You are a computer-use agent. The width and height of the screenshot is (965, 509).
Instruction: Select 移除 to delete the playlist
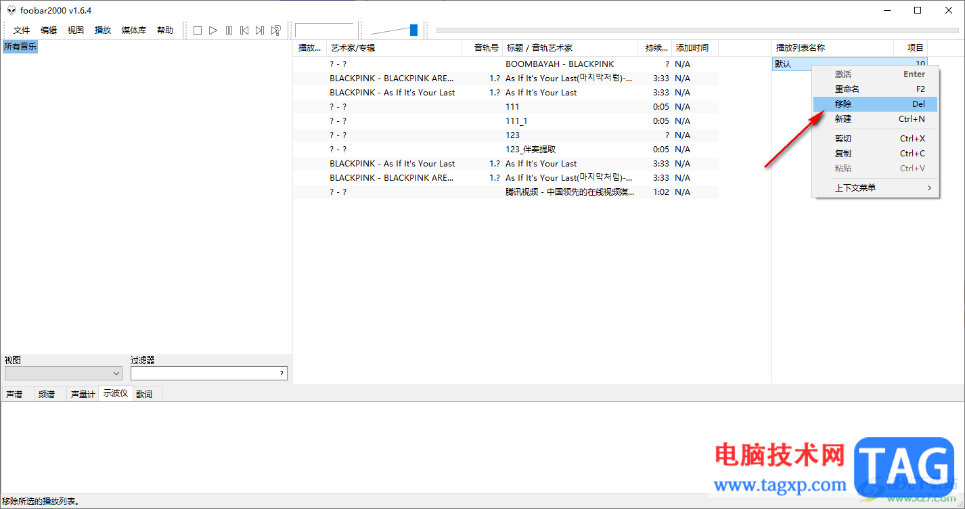pyautogui.click(x=876, y=104)
